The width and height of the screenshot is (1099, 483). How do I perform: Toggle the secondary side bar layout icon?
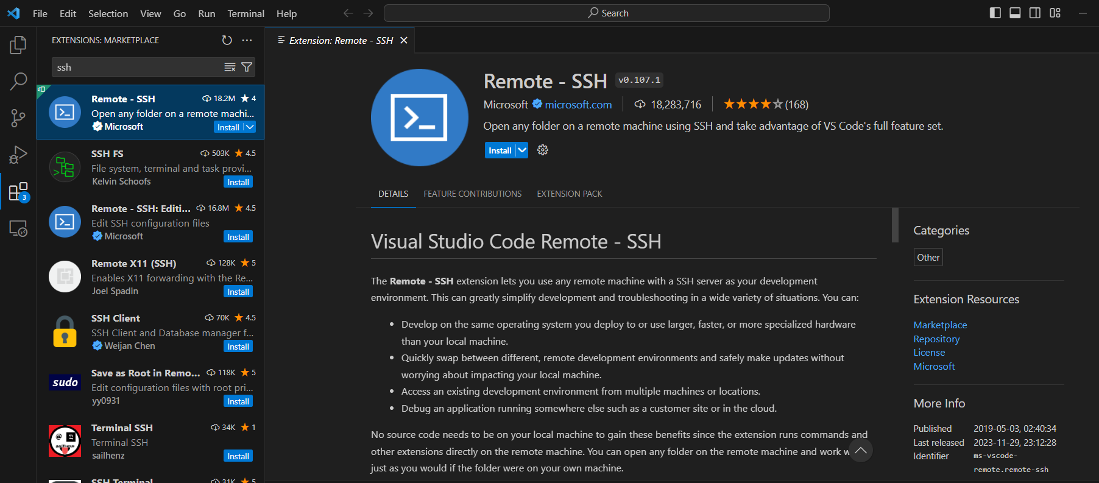point(1035,13)
